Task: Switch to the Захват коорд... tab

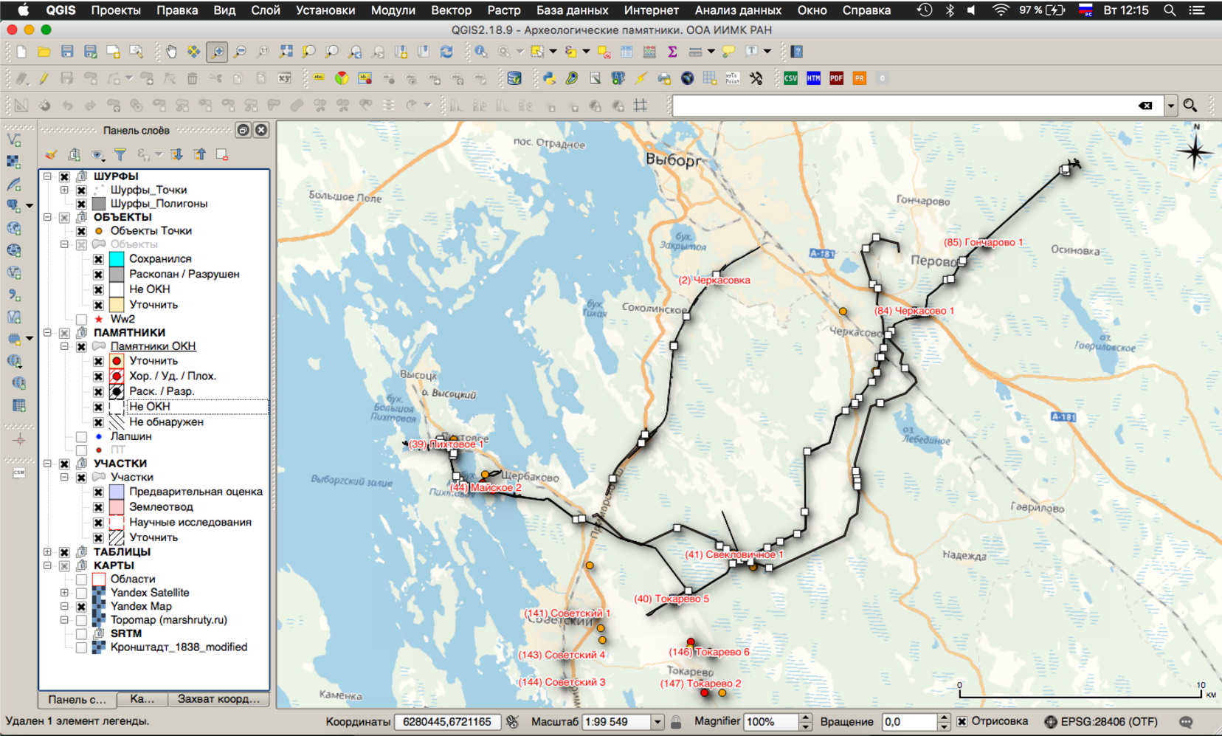Action: click(218, 699)
